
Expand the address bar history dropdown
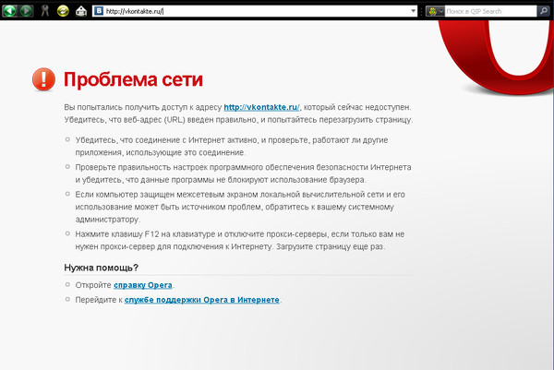point(414,11)
